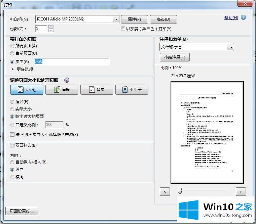The image size is (256, 224).
Task: Select the 多页 (Multiple) button
Action: click(x=97, y=90)
